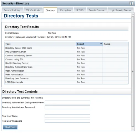Select the Directory Administrator login row

pyautogui.click(x=66, y=67)
